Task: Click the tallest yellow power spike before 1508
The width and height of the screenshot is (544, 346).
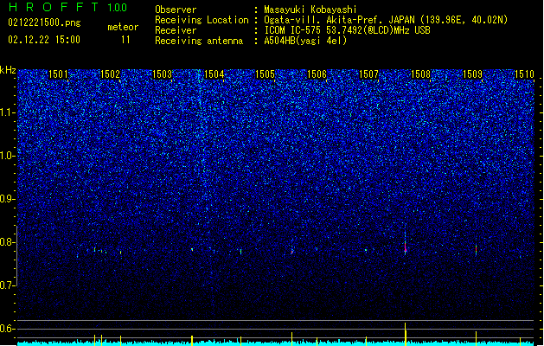Action: click(405, 334)
